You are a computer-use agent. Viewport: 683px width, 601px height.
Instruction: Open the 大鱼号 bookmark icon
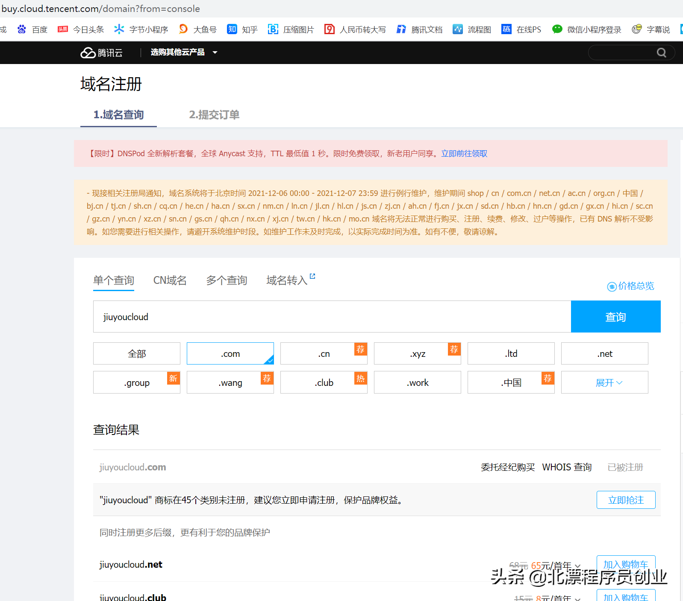[183, 29]
